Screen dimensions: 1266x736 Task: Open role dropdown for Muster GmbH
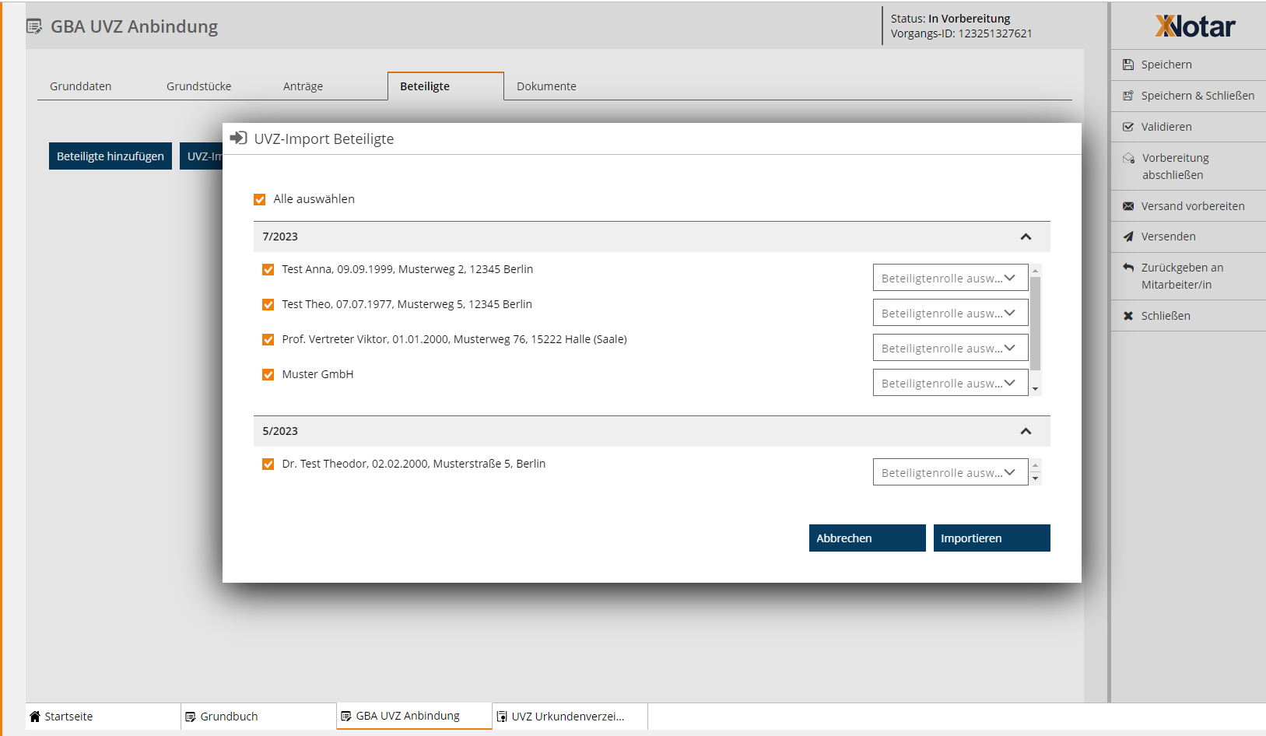coord(950,383)
